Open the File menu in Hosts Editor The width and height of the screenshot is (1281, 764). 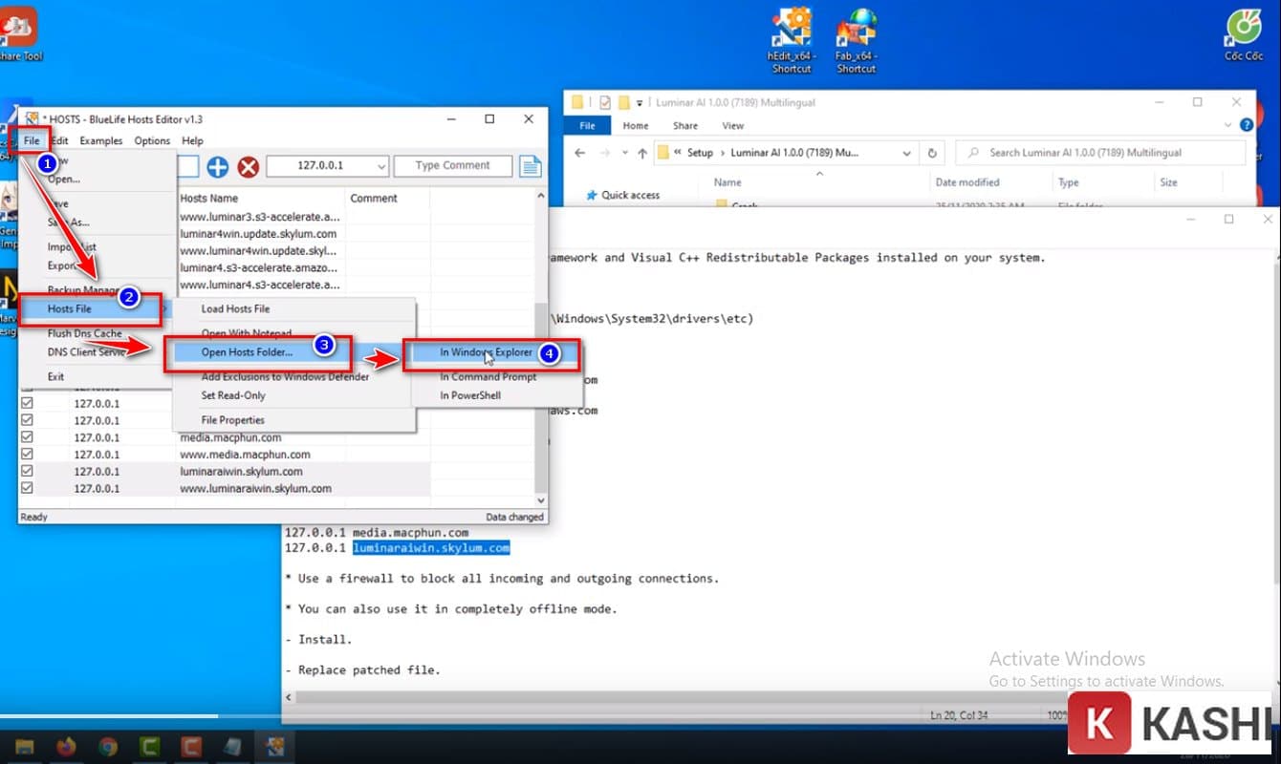click(x=32, y=140)
